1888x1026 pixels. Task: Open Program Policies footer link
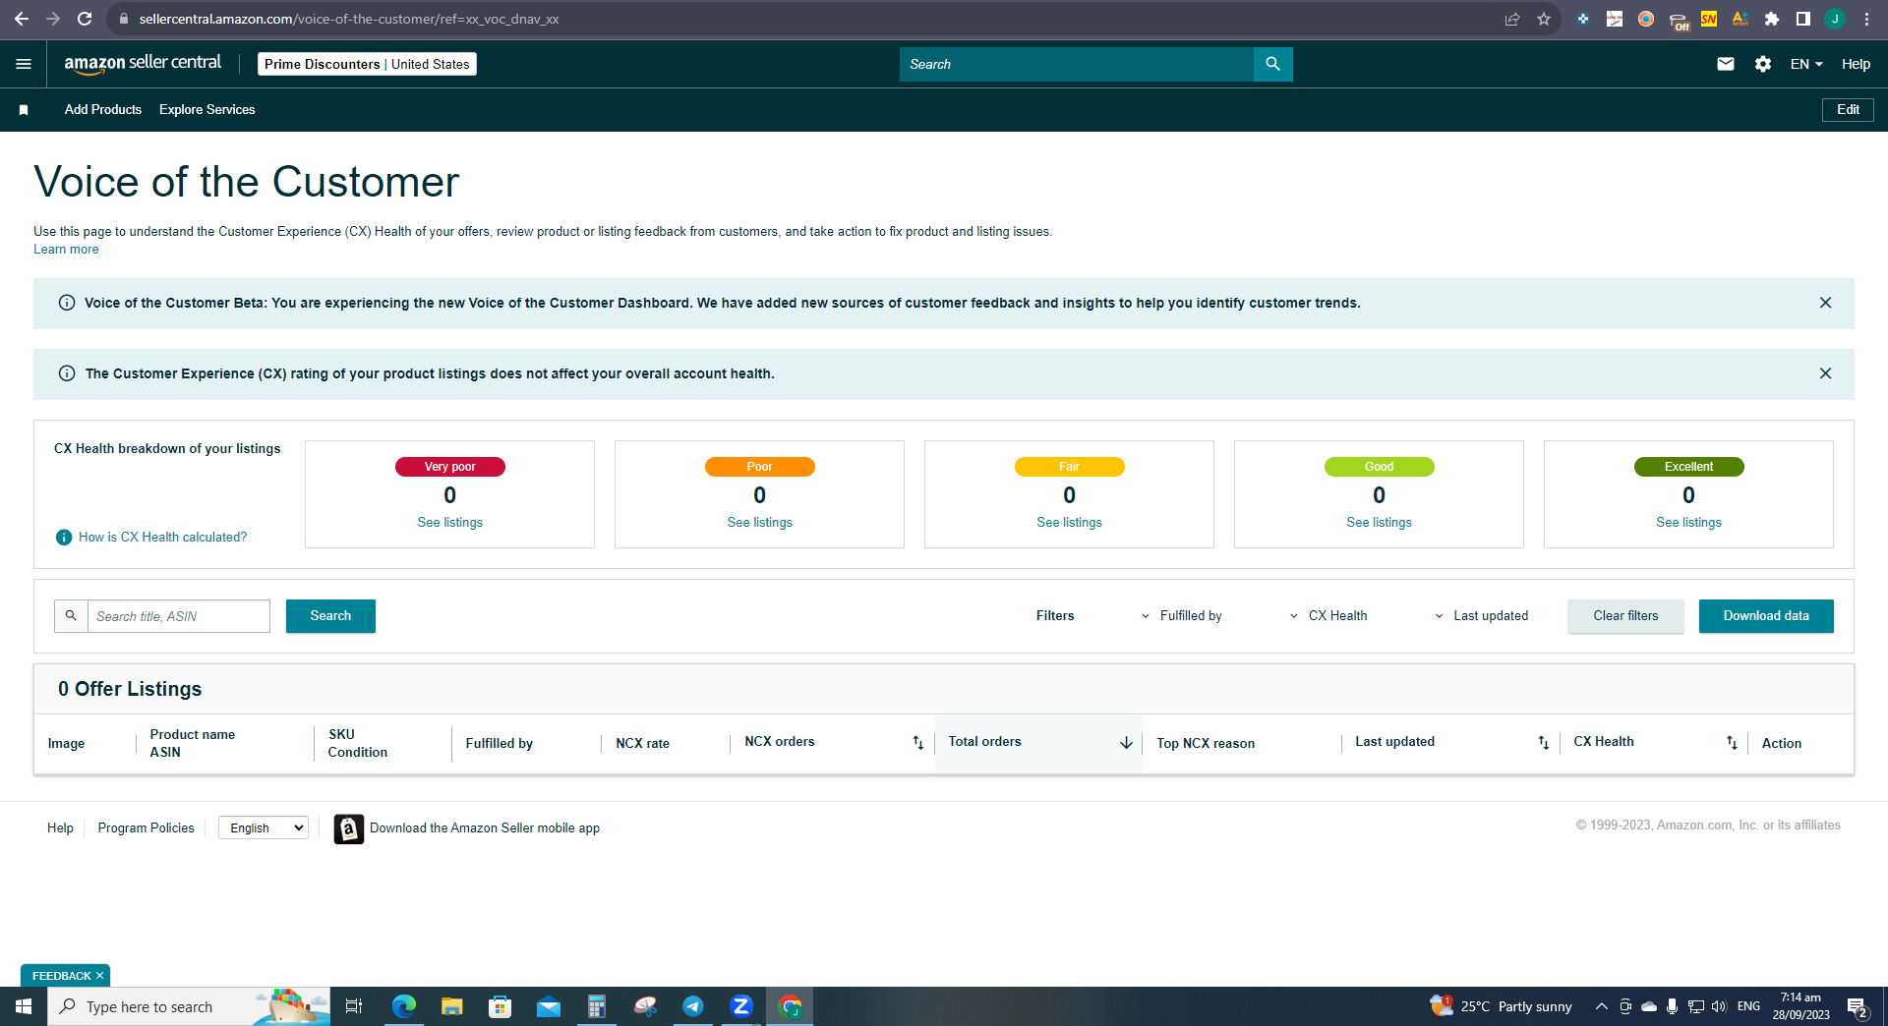click(147, 828)
